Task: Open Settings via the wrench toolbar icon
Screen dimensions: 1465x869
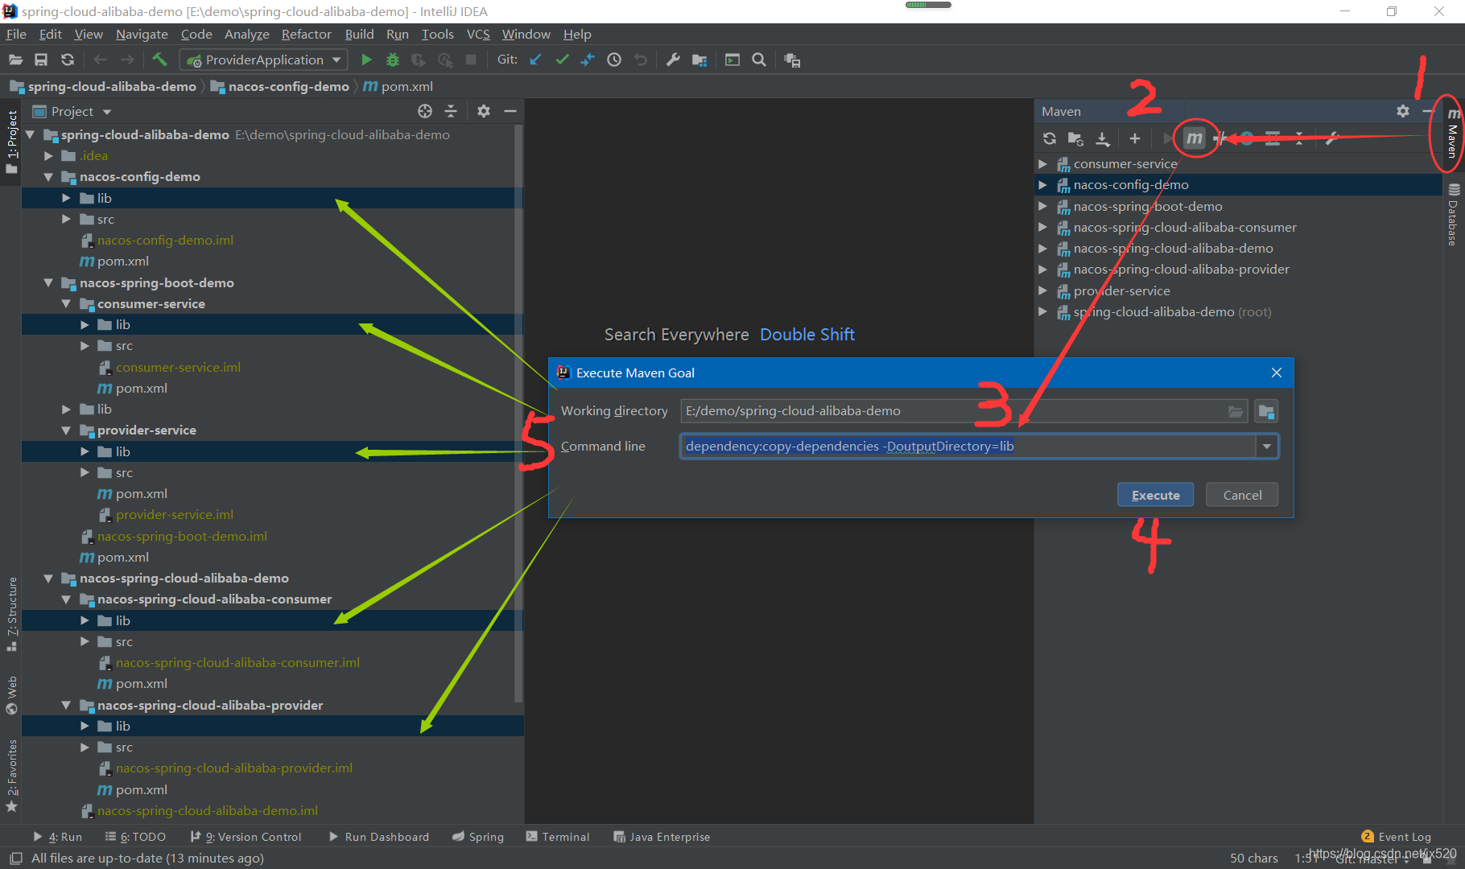Action: (x=673, y=60)
